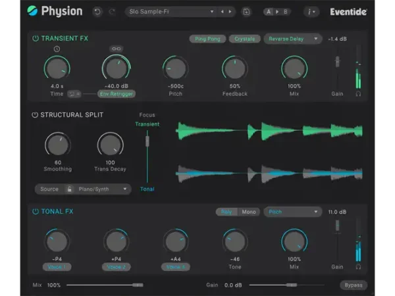The image size is (395, 296).
Task: Select Poly mode
Action: pos(226,212)
